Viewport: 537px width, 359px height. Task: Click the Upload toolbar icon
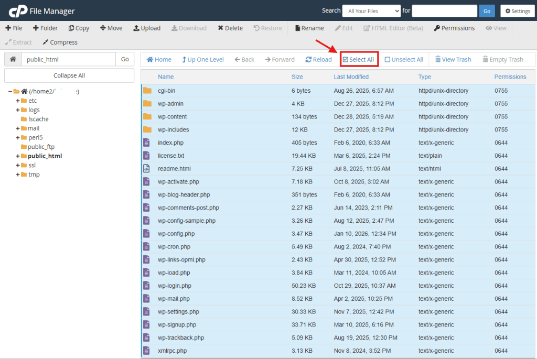pyautogui.click(x=136, y=28)
